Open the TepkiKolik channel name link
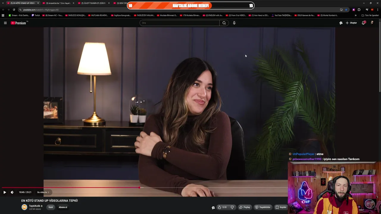The height and width of the screenshot is (214, 381). [x=35, y=206]
